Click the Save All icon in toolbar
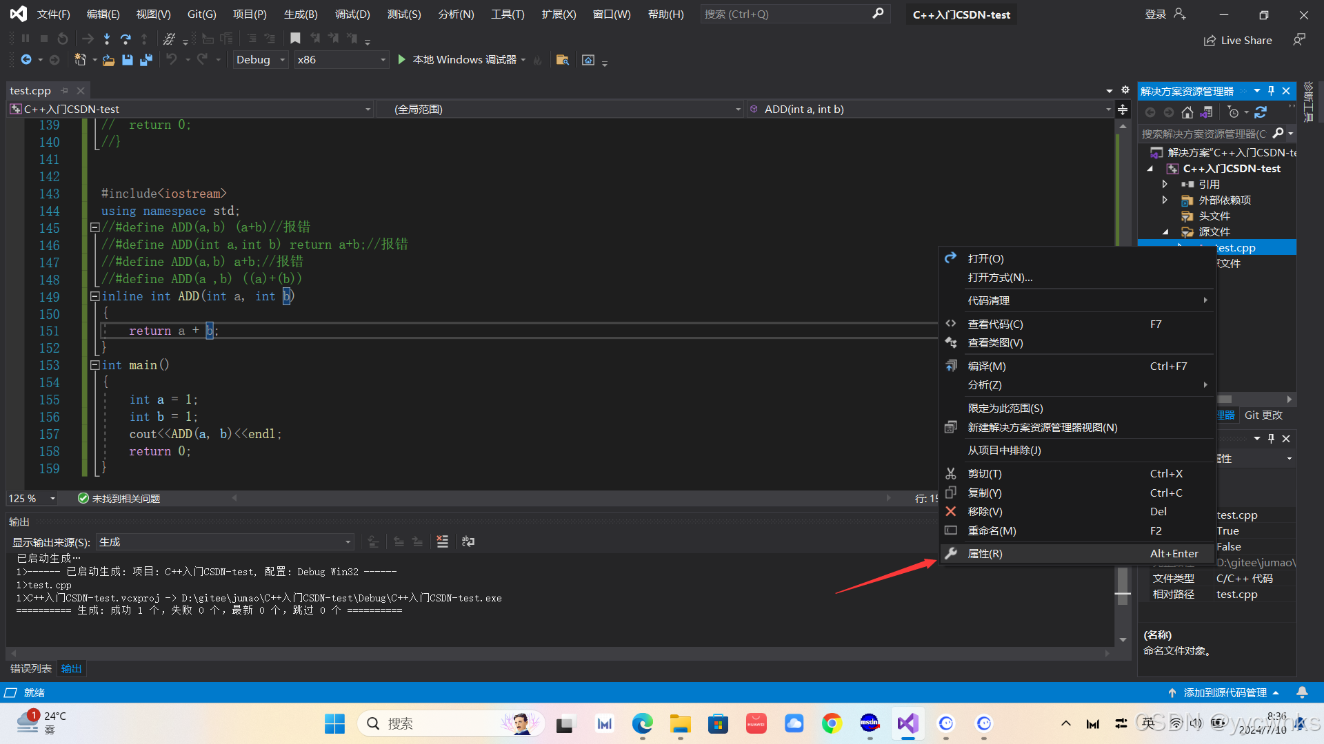The height and width of the screenshot is (744, 1324). [x=146, y=60]
